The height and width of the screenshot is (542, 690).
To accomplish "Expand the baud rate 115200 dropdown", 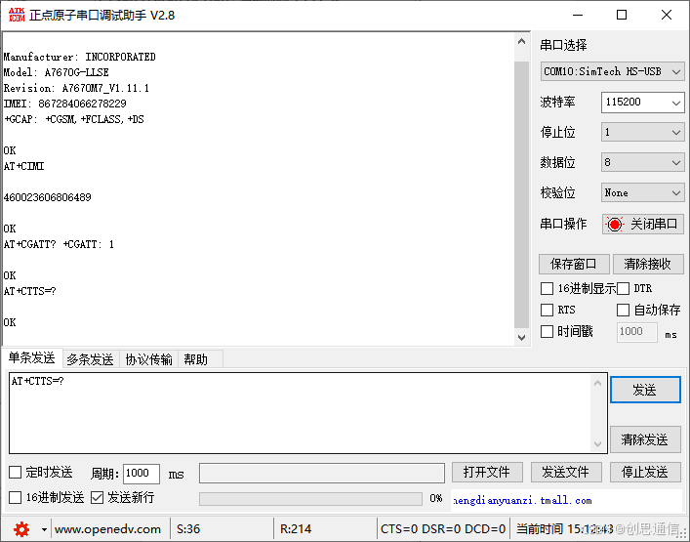I will (x=676, y=103).
